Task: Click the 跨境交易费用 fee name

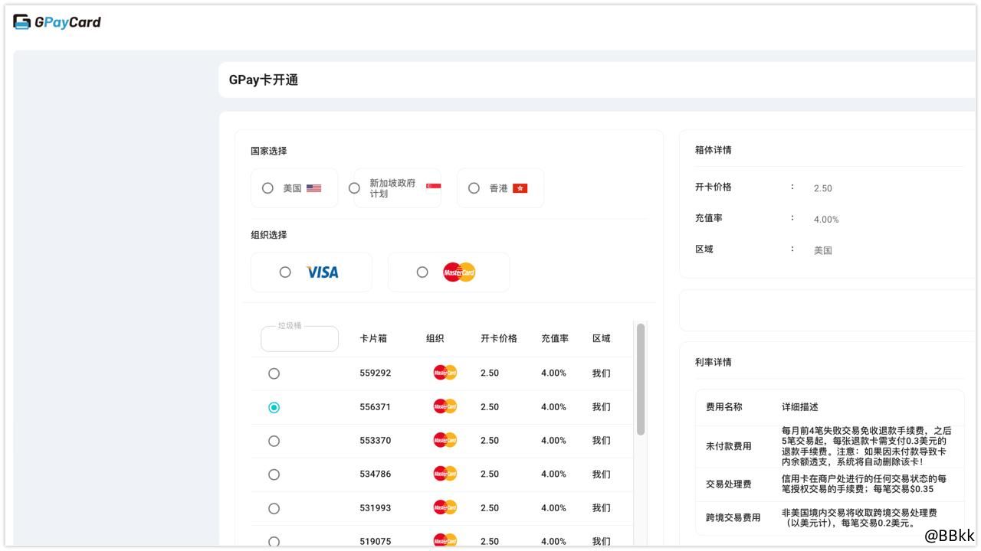Action: (733, 518)
